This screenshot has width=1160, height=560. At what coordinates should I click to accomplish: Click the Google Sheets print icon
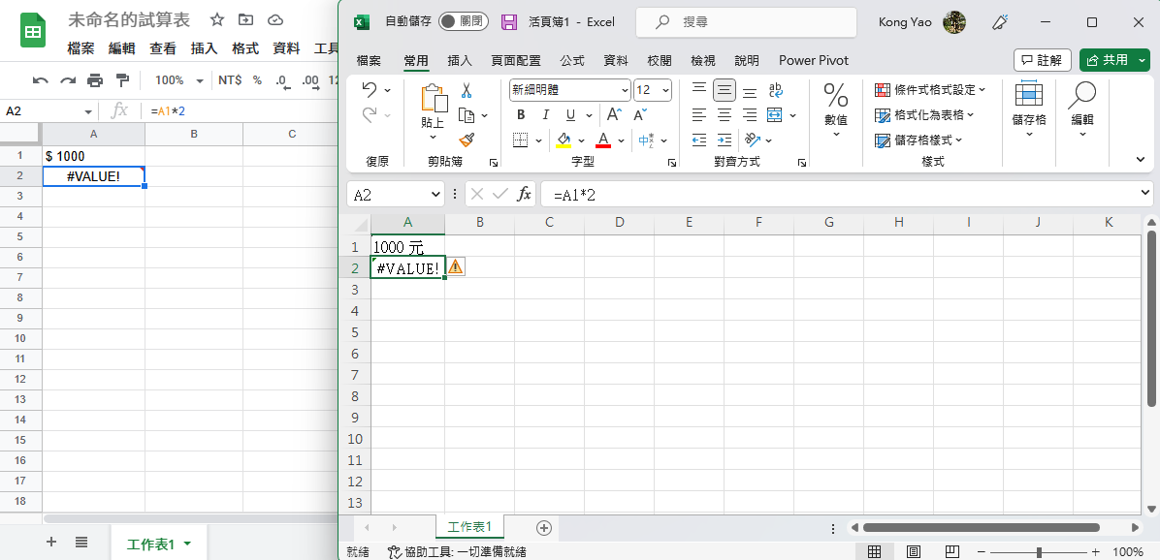(95, 80)
